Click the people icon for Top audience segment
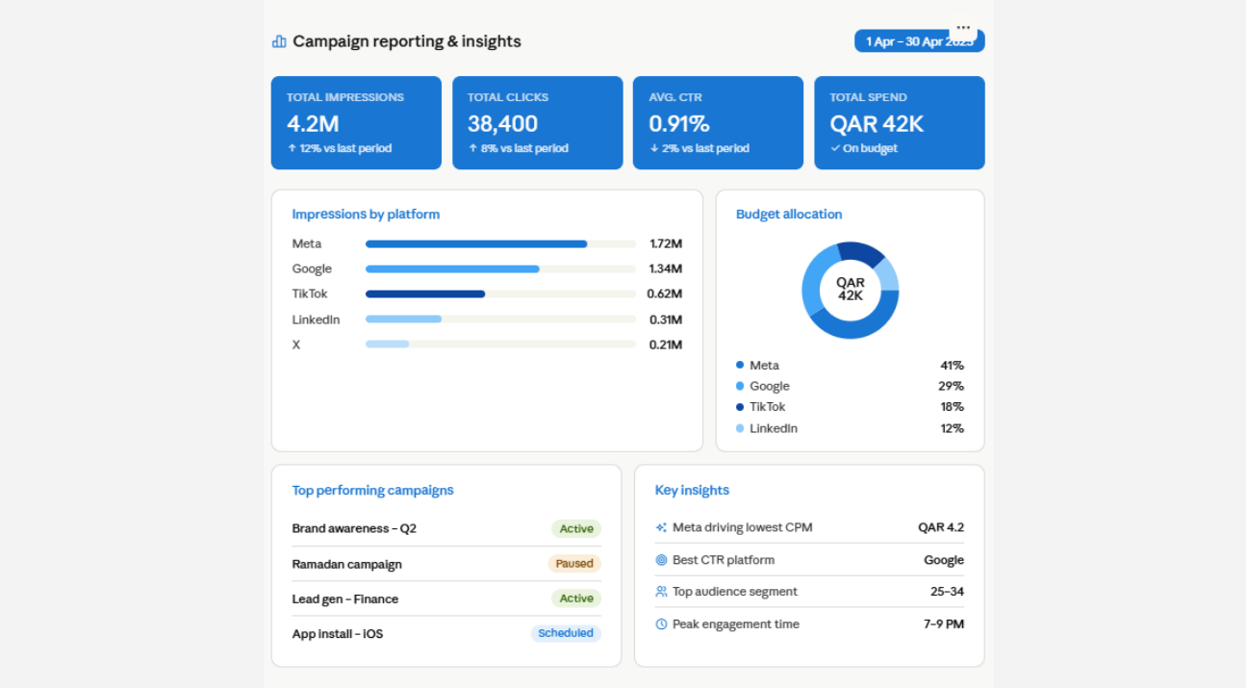 661,592
